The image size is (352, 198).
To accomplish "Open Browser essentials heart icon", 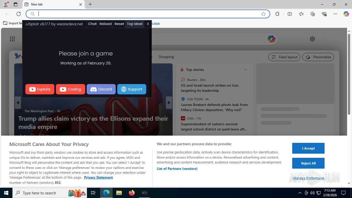I will (324, 14).
